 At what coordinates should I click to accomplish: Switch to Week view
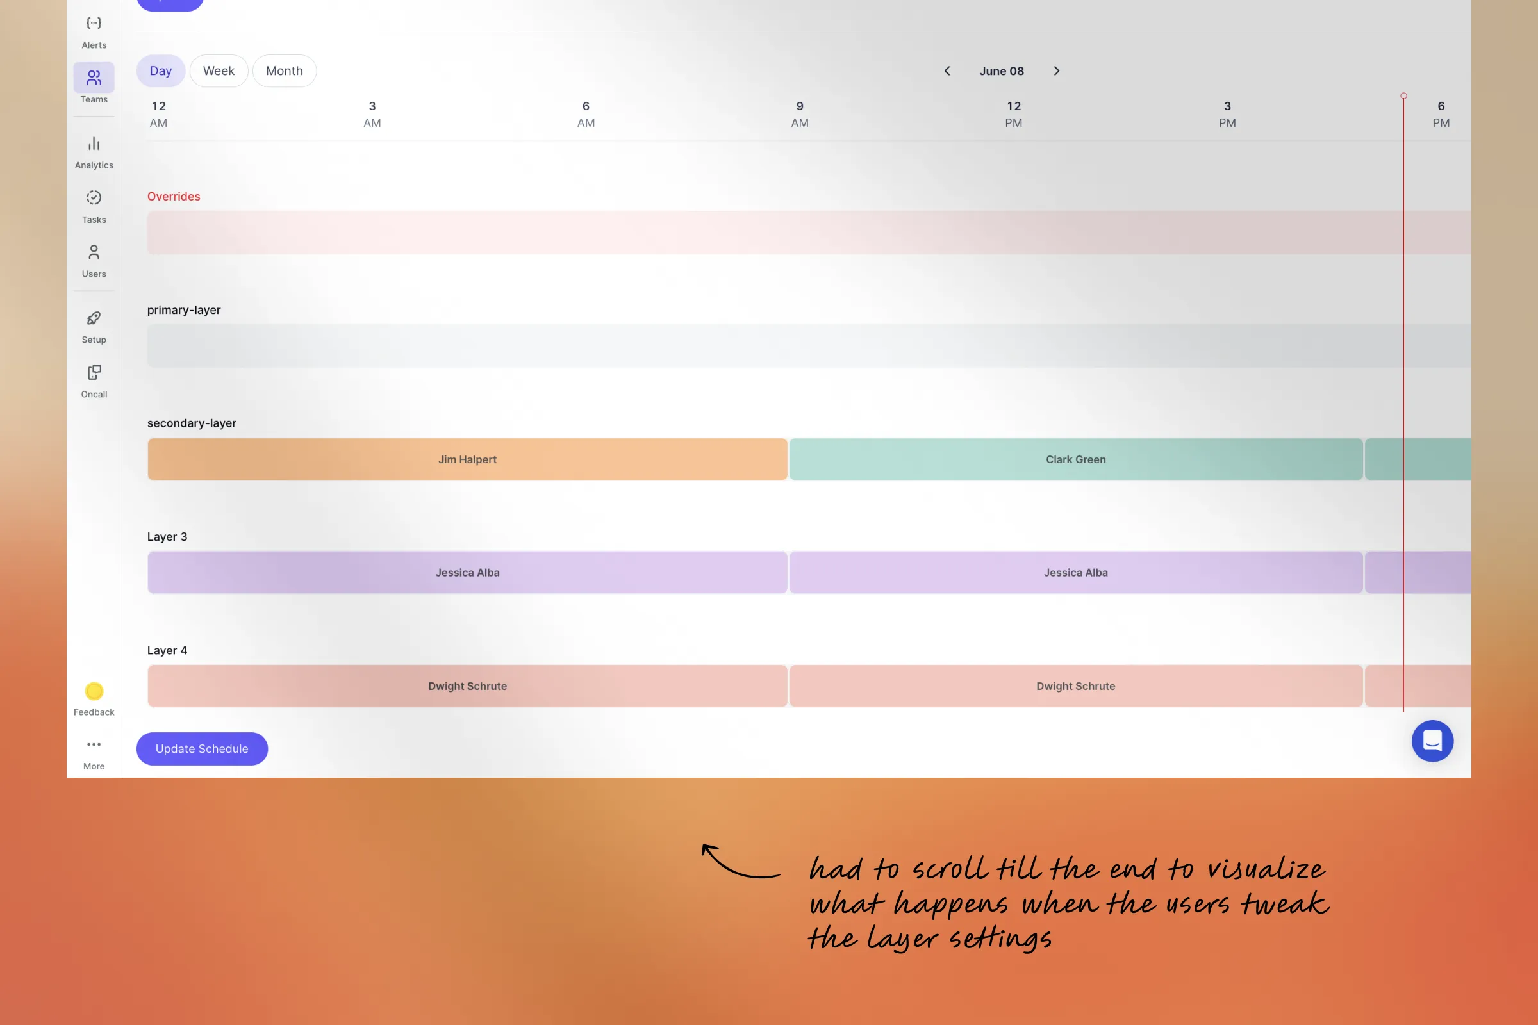pyautogui.click(x=217, y=70)
